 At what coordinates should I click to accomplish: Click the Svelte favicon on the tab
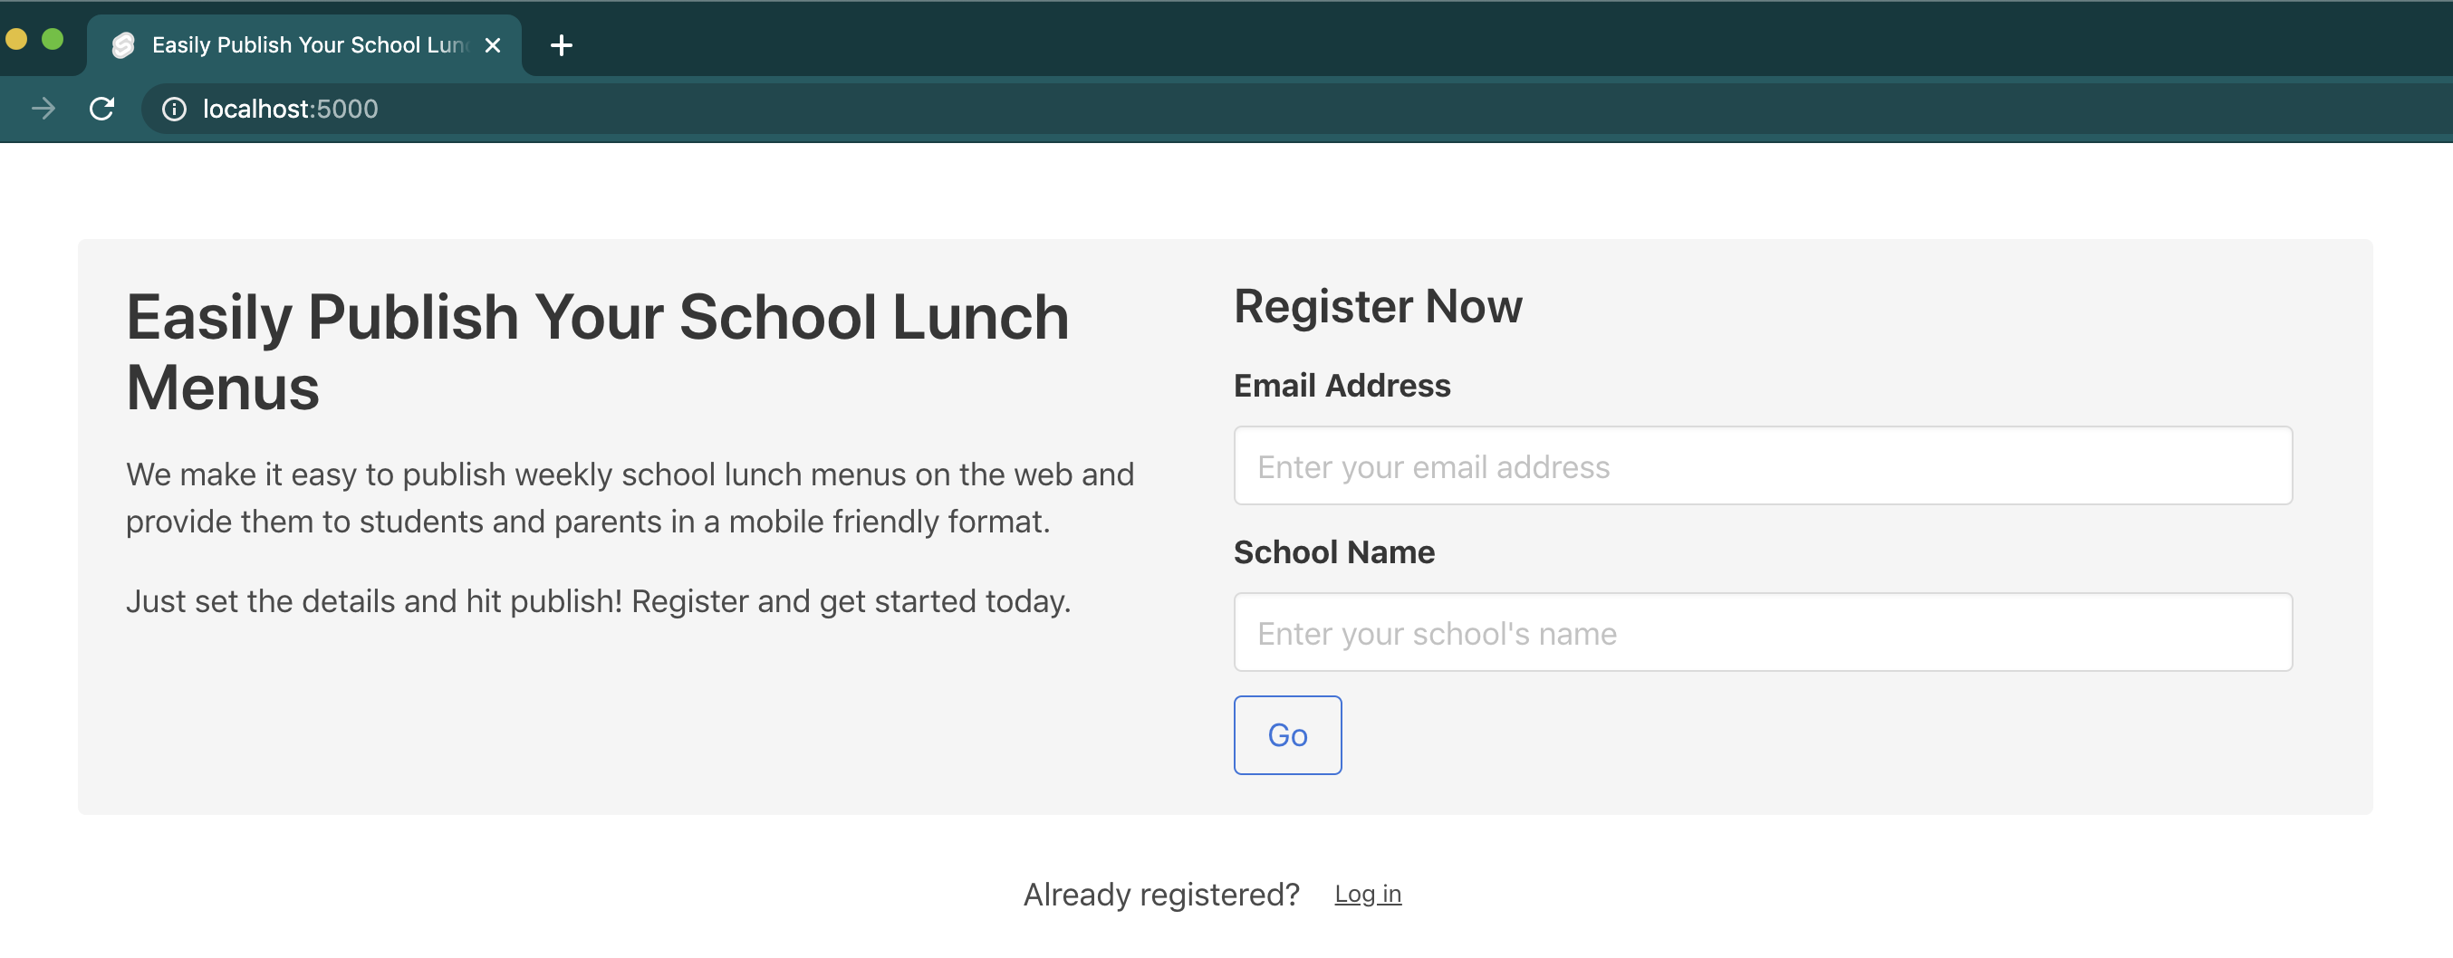123,44
